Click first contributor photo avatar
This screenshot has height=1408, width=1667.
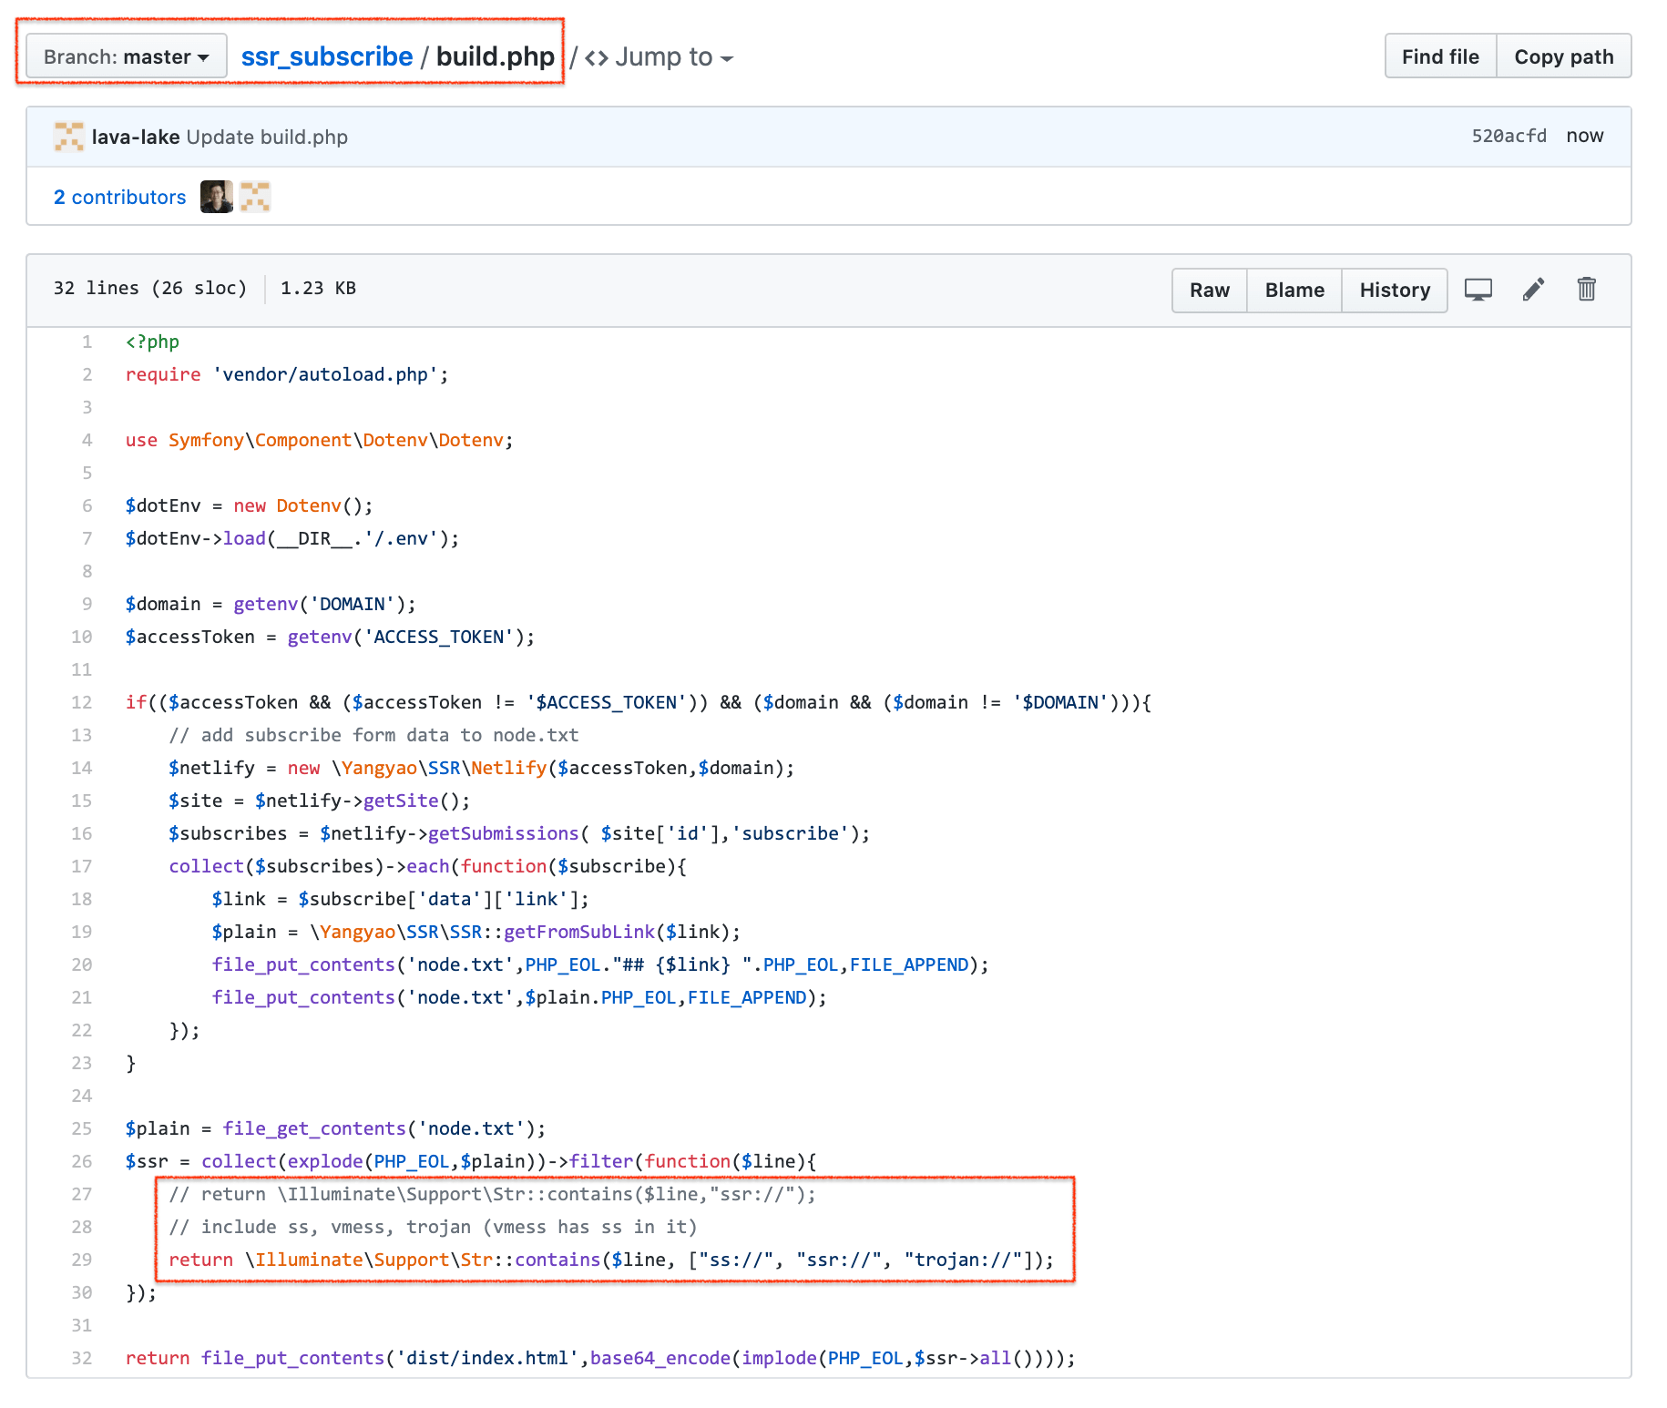(217, 197)
